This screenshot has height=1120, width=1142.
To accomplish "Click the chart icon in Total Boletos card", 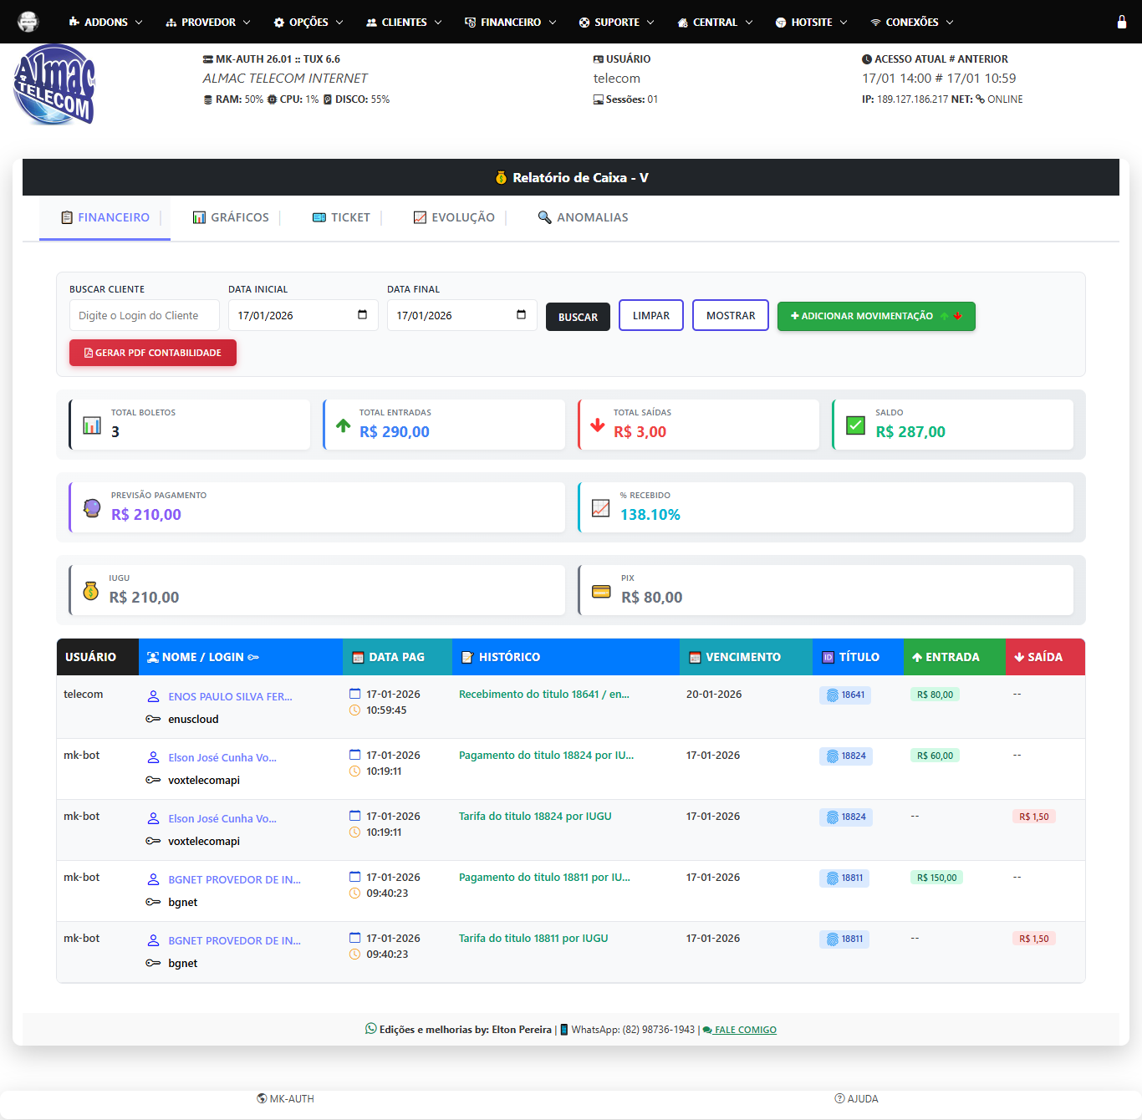I will (x=92, y=425).
